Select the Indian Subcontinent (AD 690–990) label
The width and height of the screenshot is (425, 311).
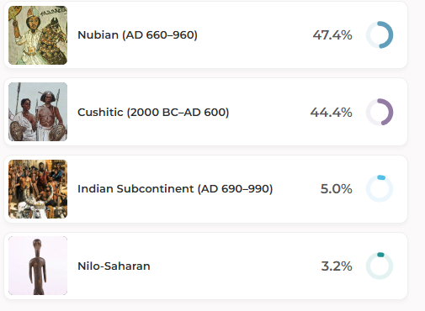coord(175,189)
